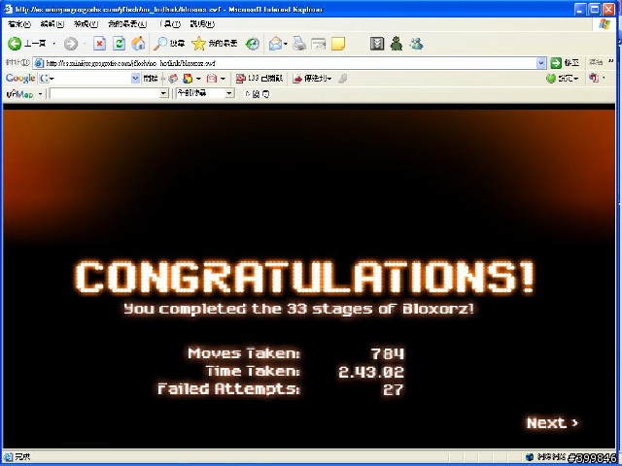Viewport: 622px width, 466px height.
Task: Click the Internet zone globe in status bar
Action: click(530, 457)
